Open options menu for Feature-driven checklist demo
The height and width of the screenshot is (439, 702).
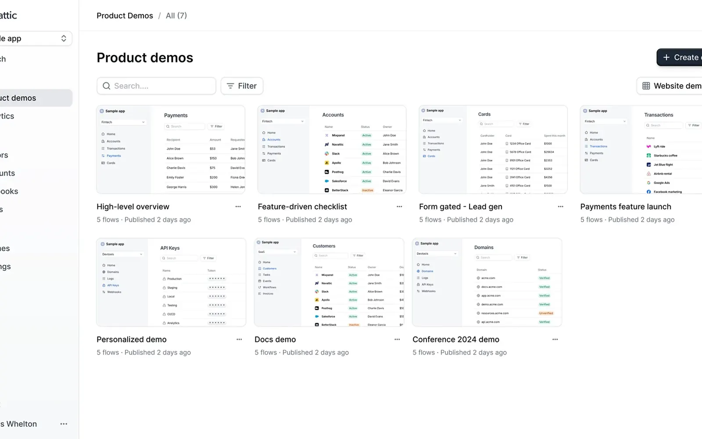pyautogui.click(x=399, y=207)
